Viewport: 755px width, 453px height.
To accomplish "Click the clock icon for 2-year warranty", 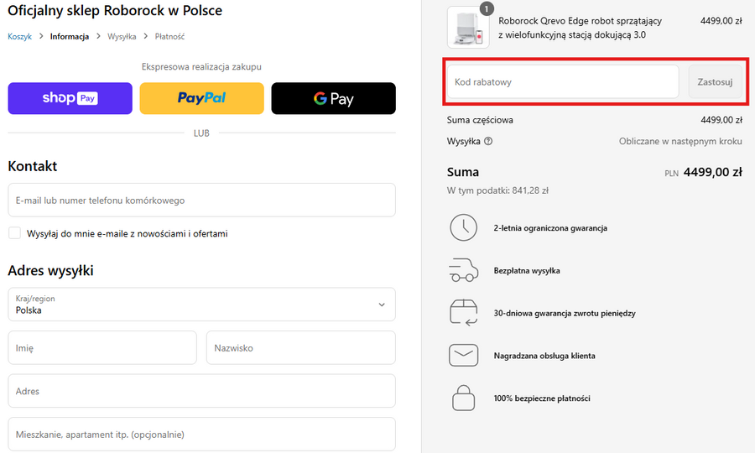I will [464, 228].
